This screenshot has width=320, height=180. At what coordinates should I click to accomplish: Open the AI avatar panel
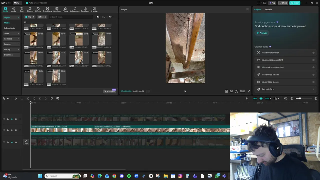click(x=94, y=9)
